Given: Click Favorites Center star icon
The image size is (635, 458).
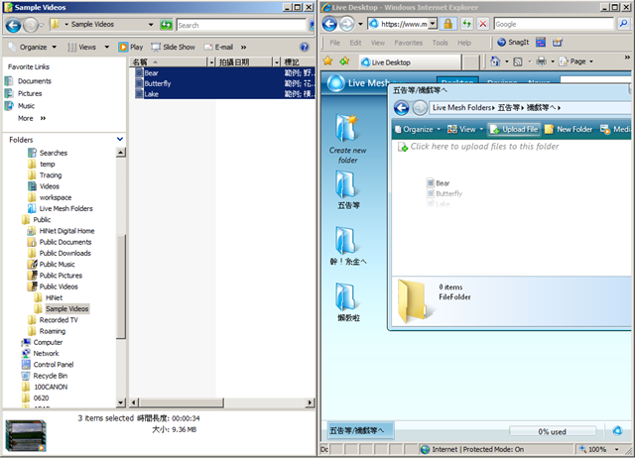Looking at the screenshot, I should (x=328, y=61).
